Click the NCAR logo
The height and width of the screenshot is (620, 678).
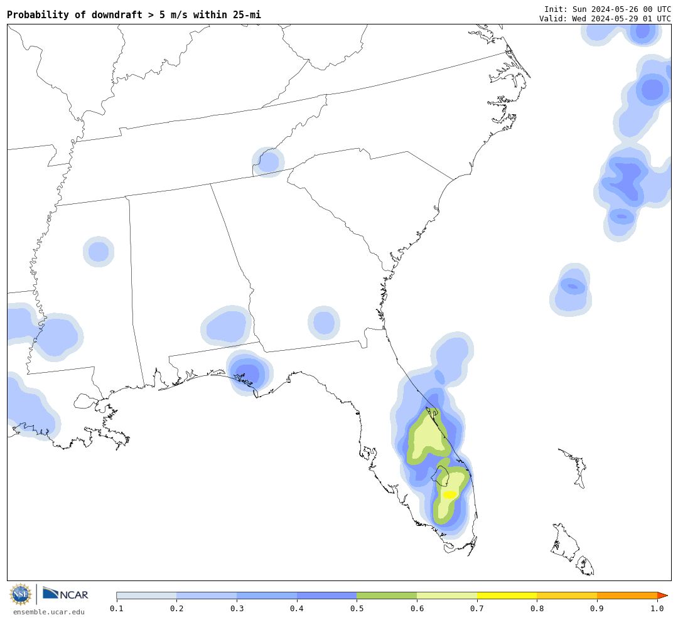[x=65, y=594]
